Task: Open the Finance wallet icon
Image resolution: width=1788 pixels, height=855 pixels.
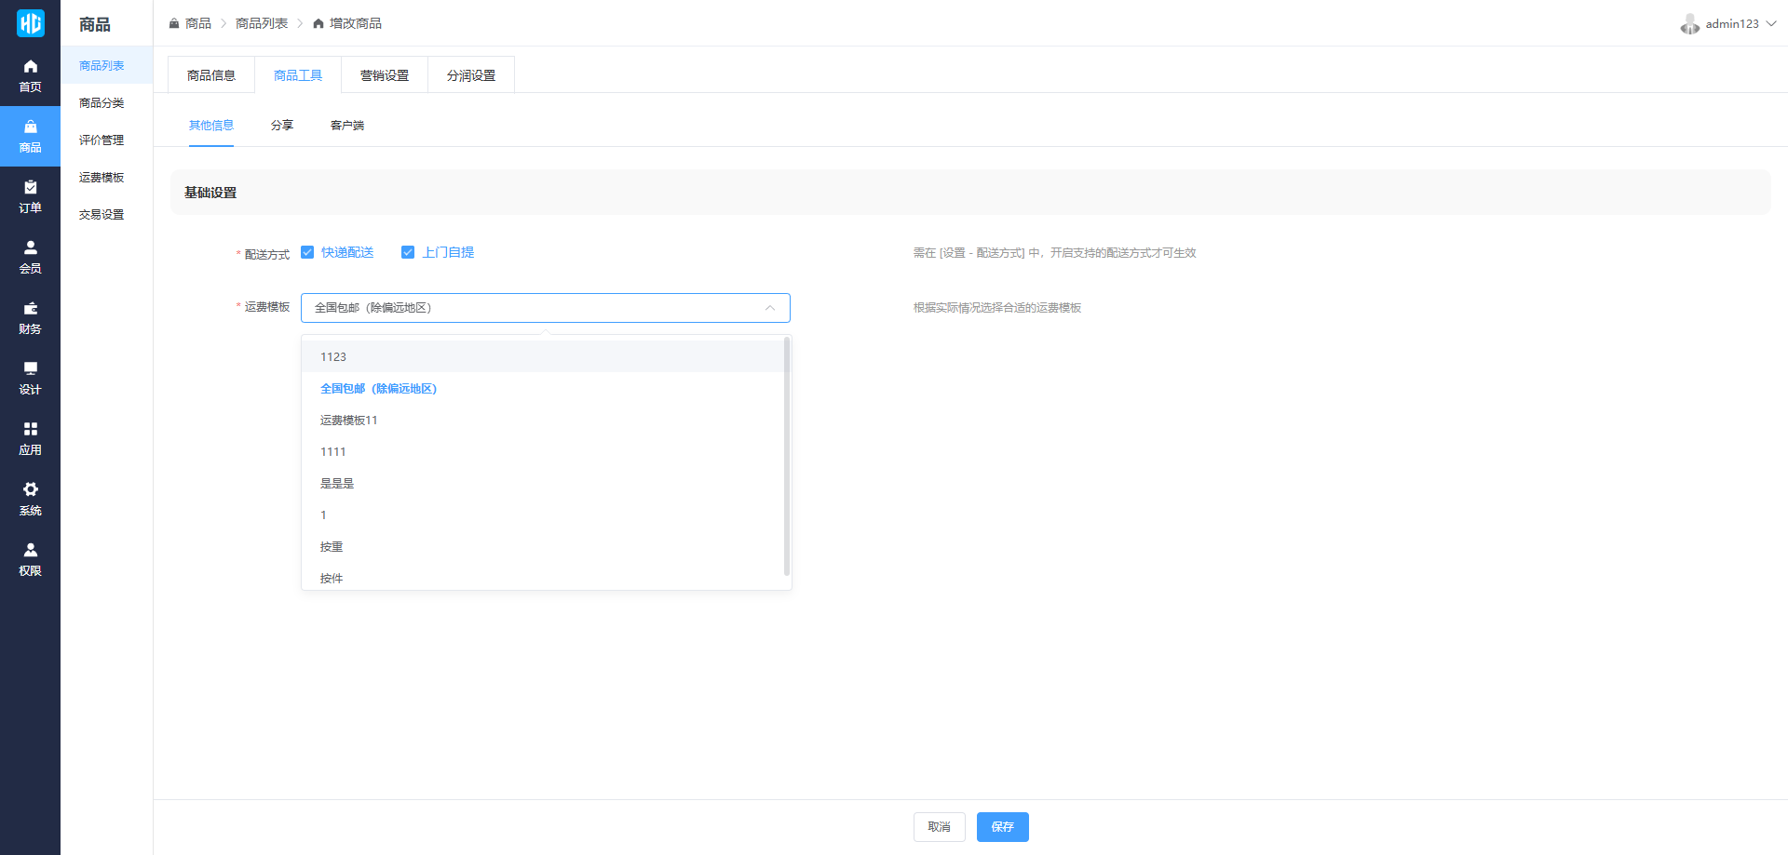Action: coord(30,308)
